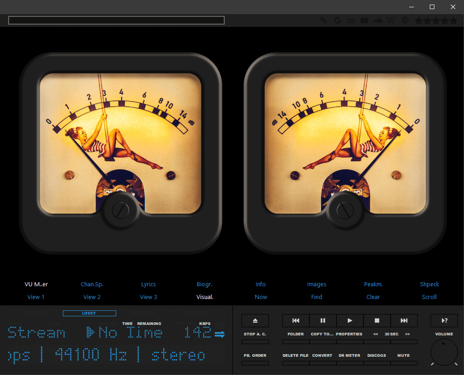The image size is (464, 375).
Task: Switch to View 2
Action: click(92, 297)
